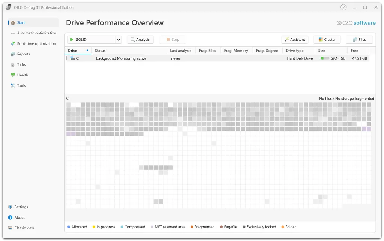The height and width of the screenshot is (241, 384).
Task: Click the Tasks clipboard icon
Action: coord(13,65)
